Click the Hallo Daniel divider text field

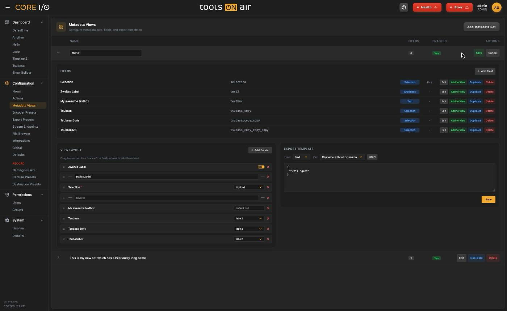tap(167, 177)
